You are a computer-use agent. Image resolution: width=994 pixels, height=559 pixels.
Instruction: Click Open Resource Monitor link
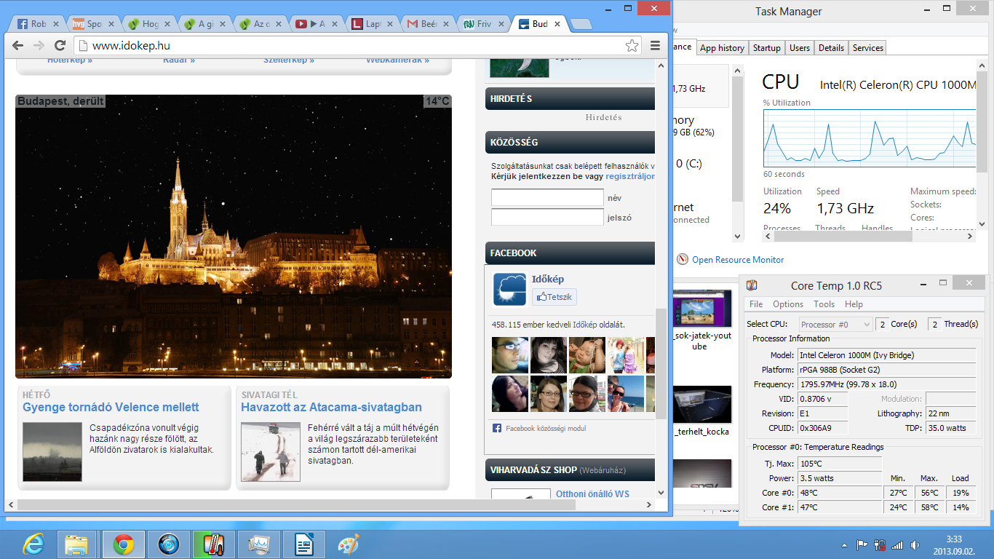[x=738, y=260]
